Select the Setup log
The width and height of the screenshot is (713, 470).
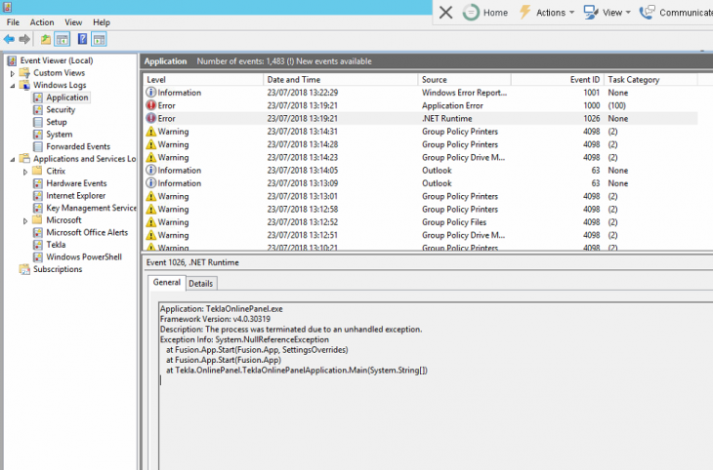pyautogui.click(x=57, y=122)
